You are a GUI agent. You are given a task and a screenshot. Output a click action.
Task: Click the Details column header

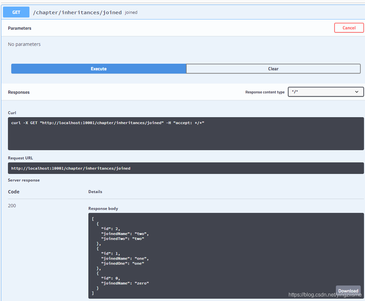point(95,192)
